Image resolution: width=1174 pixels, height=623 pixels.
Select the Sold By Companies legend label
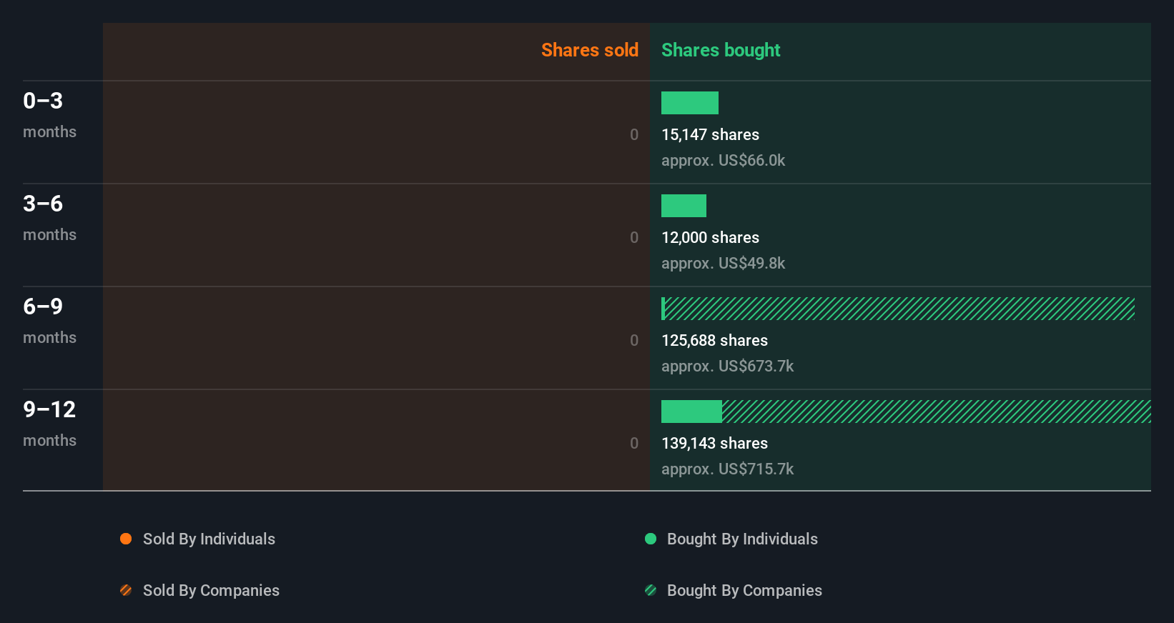click(x=211, y=591)
